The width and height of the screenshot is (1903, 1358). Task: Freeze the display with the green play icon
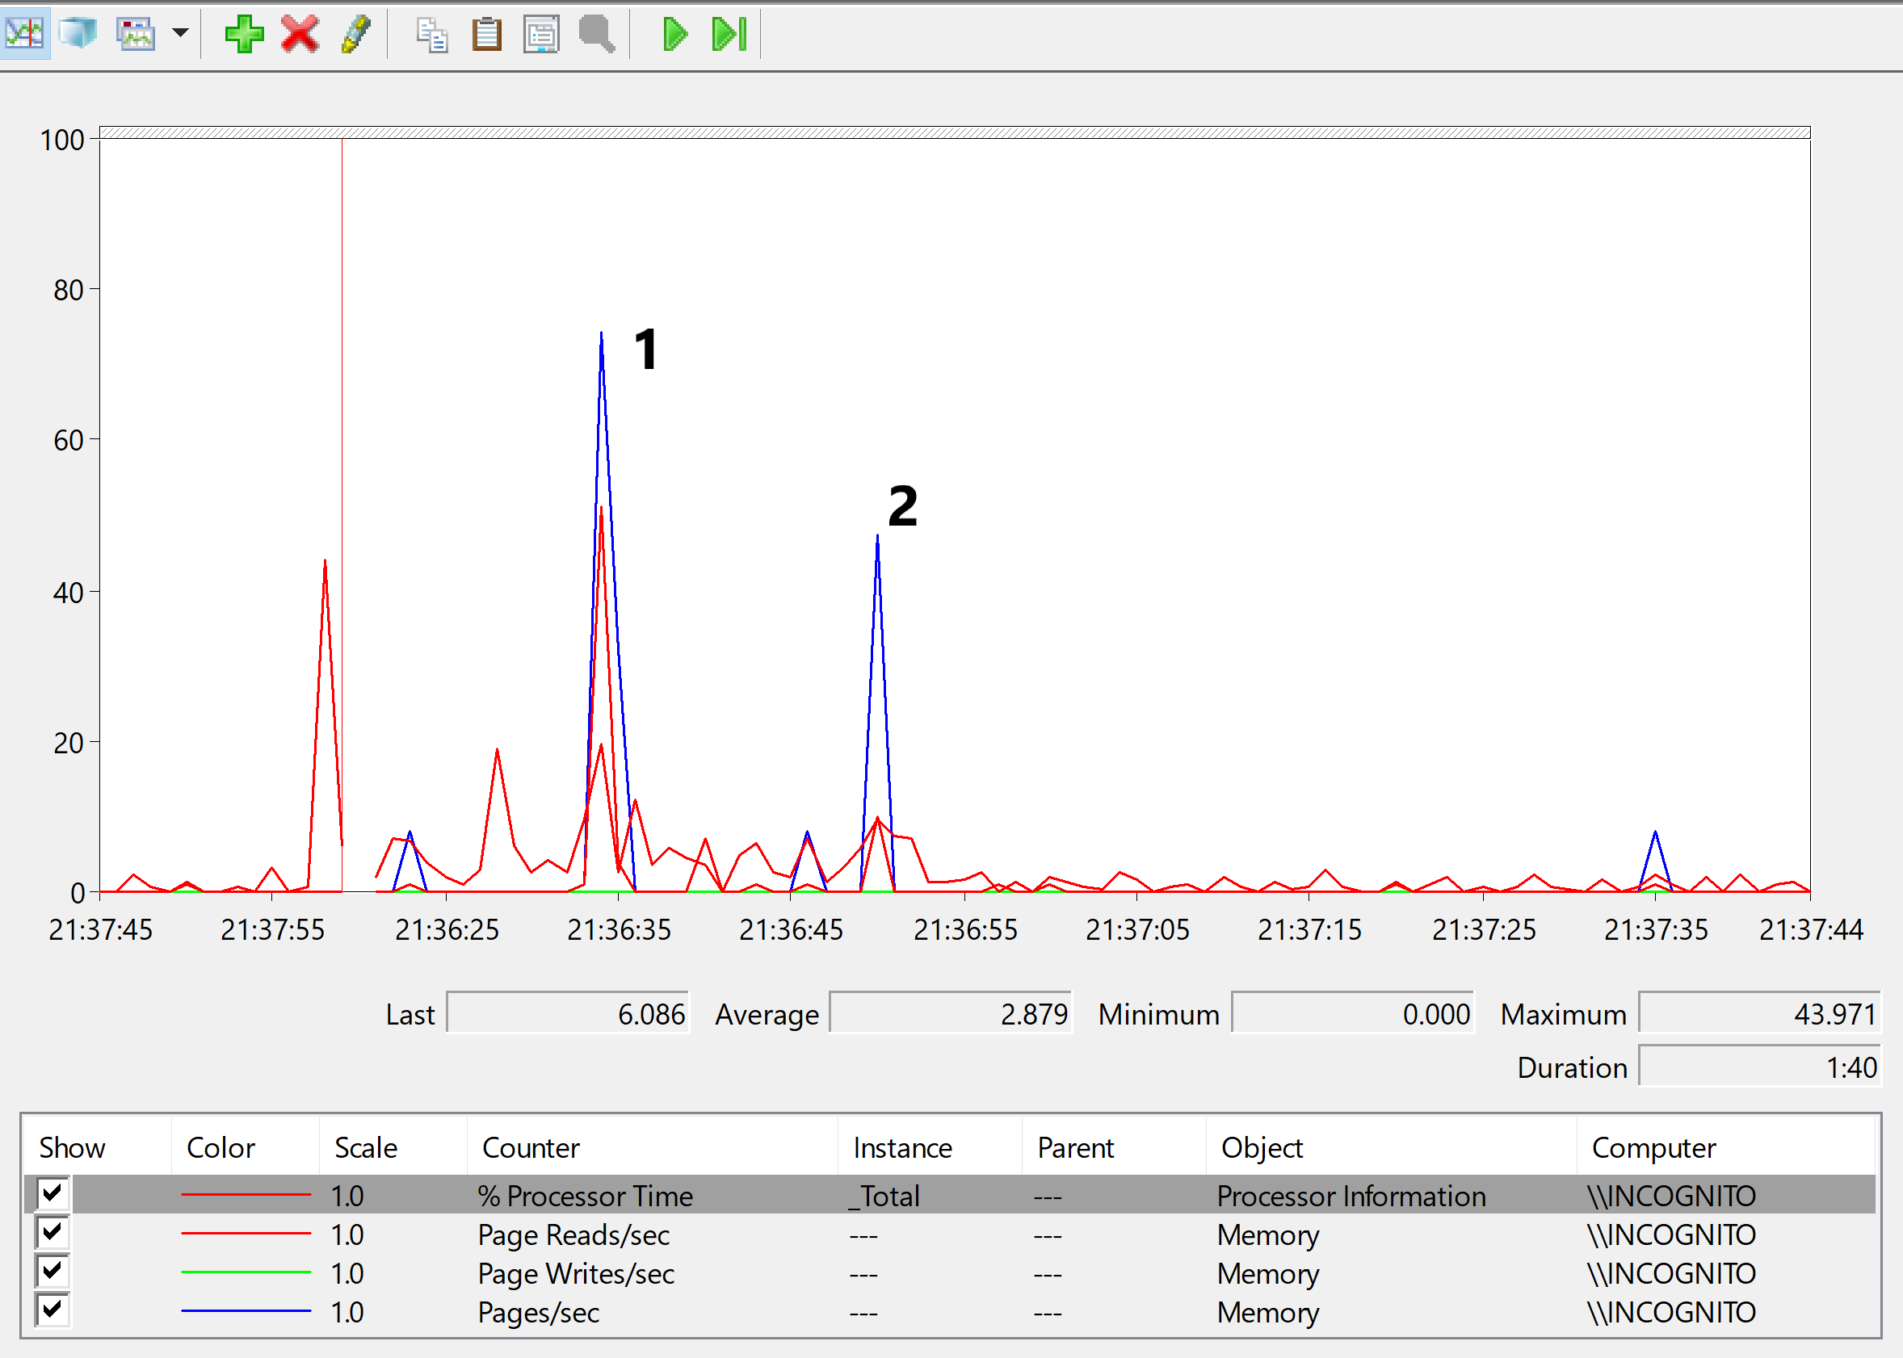(674, 34)
